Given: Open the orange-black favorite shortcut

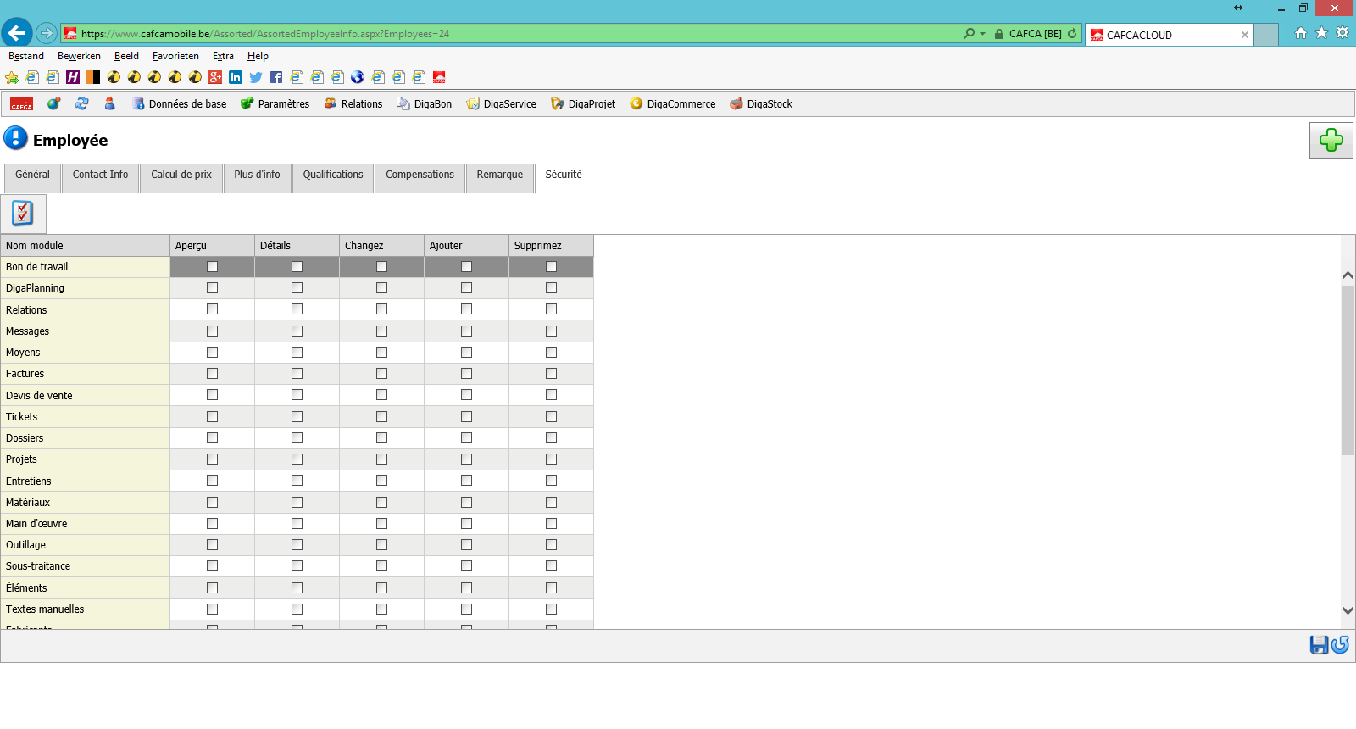Looking at the screenshot, I should tap(93, 77).
